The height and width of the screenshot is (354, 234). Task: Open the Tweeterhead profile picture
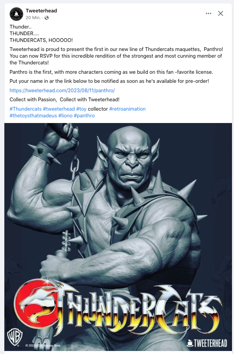pyautogui.click(x=16, y=14)
